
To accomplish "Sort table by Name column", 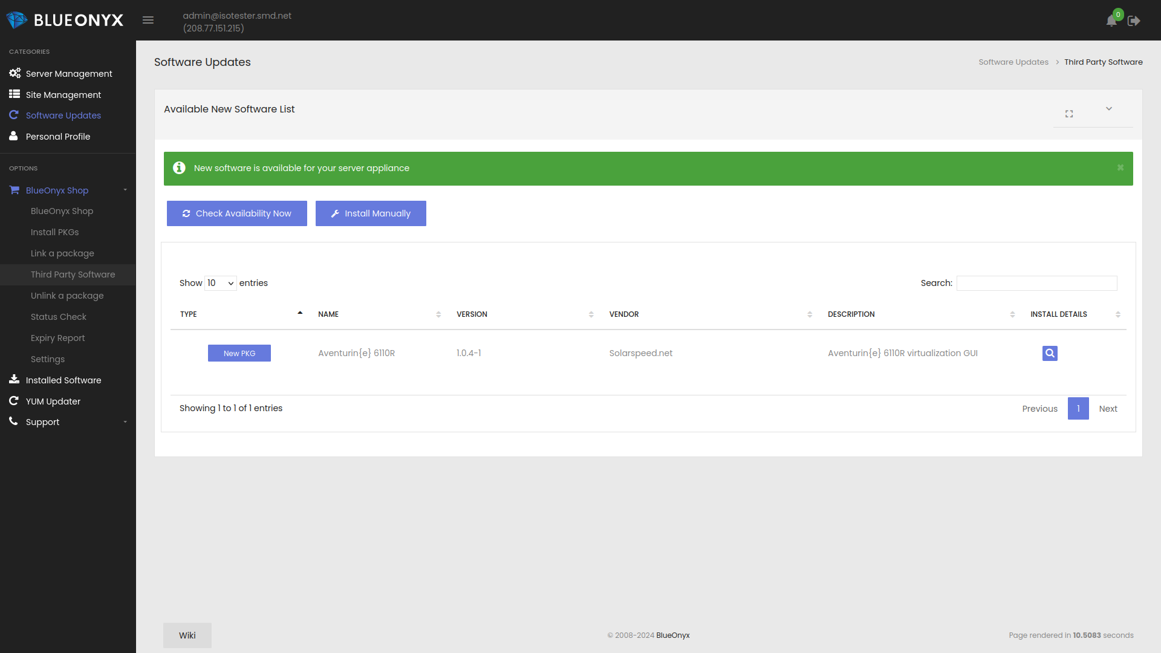I will tap(379, 314).
